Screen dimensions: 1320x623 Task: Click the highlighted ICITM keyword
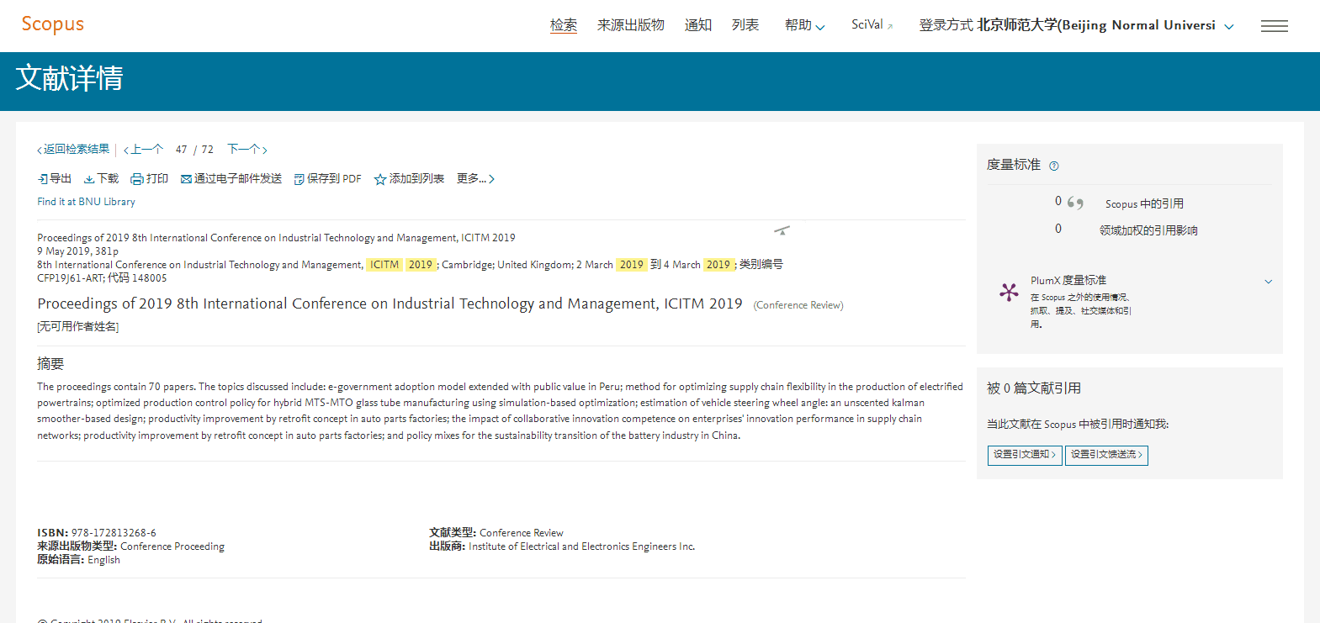(384, 265)
